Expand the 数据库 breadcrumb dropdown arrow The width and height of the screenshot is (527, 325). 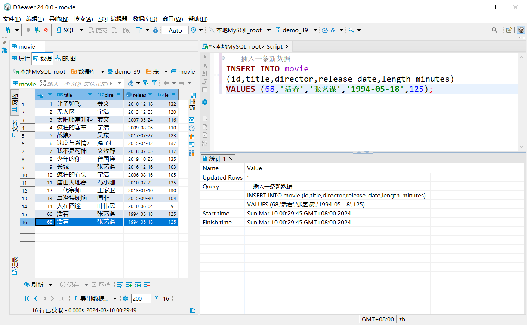pyautogui.click(x=103, y=71)
